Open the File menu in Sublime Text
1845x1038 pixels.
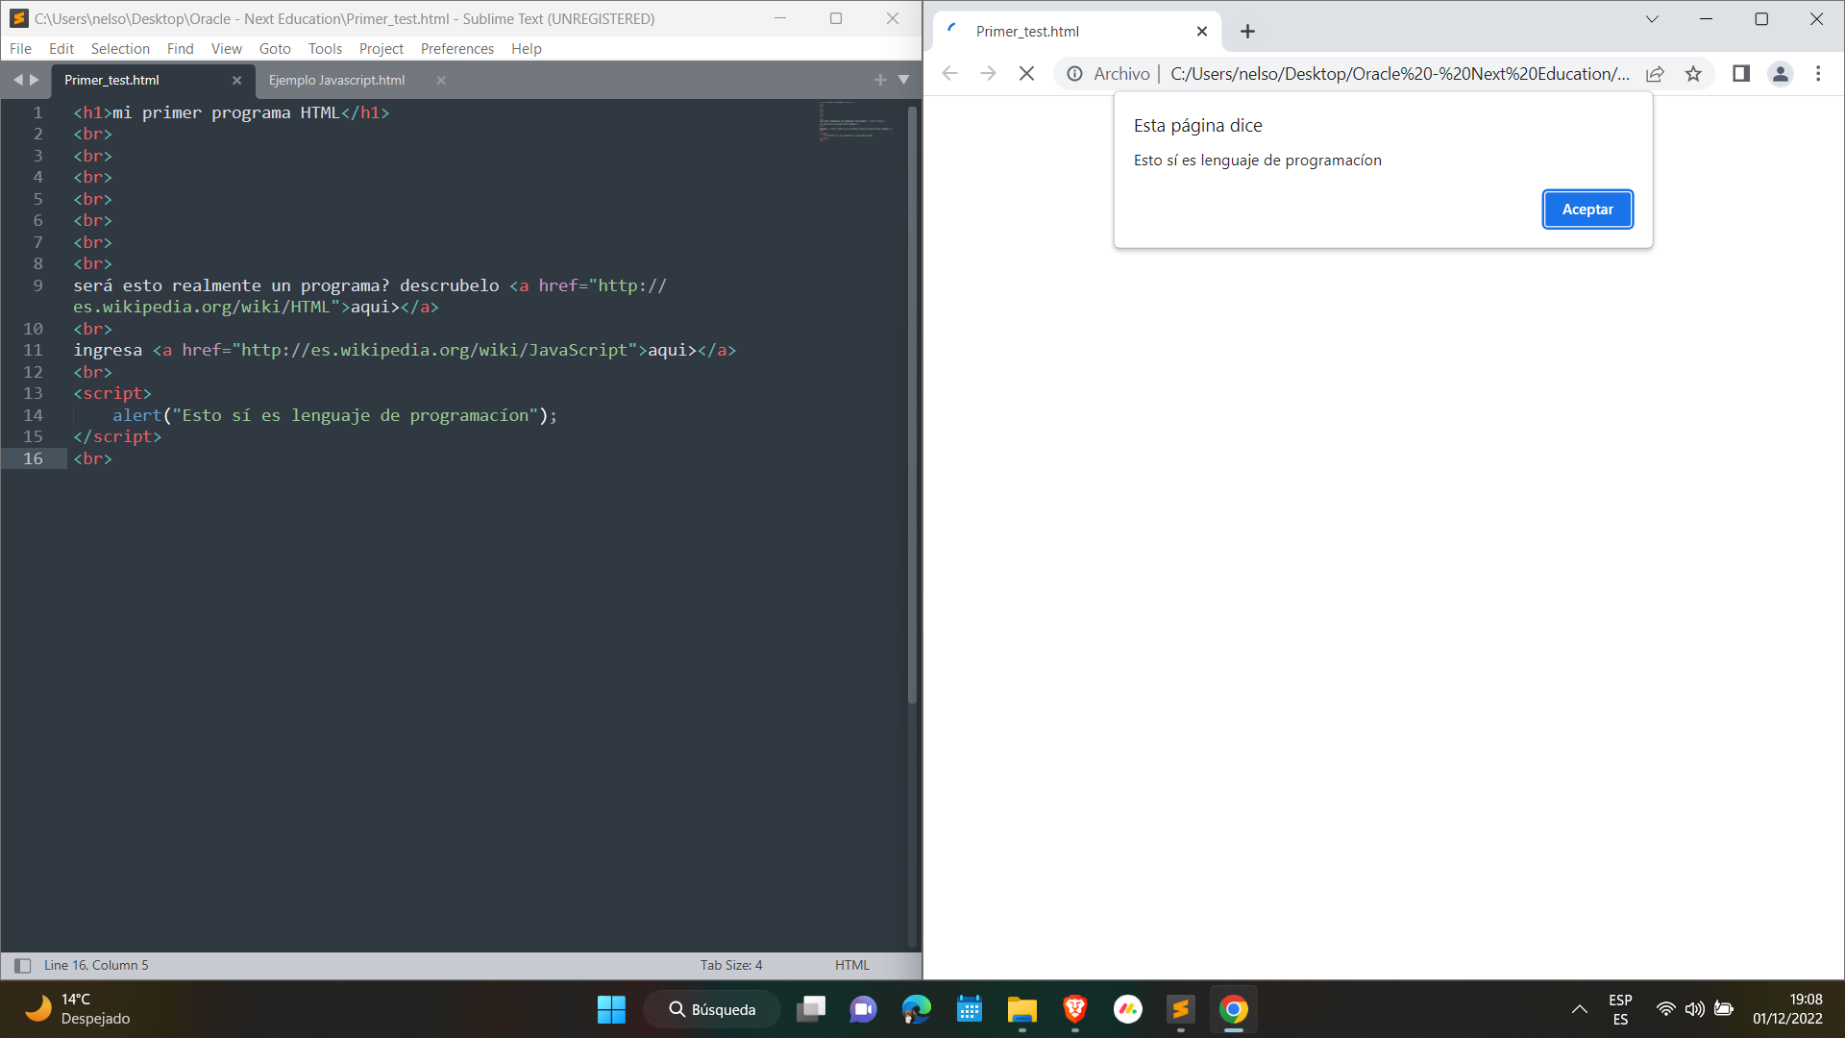(x=19, y=47)
